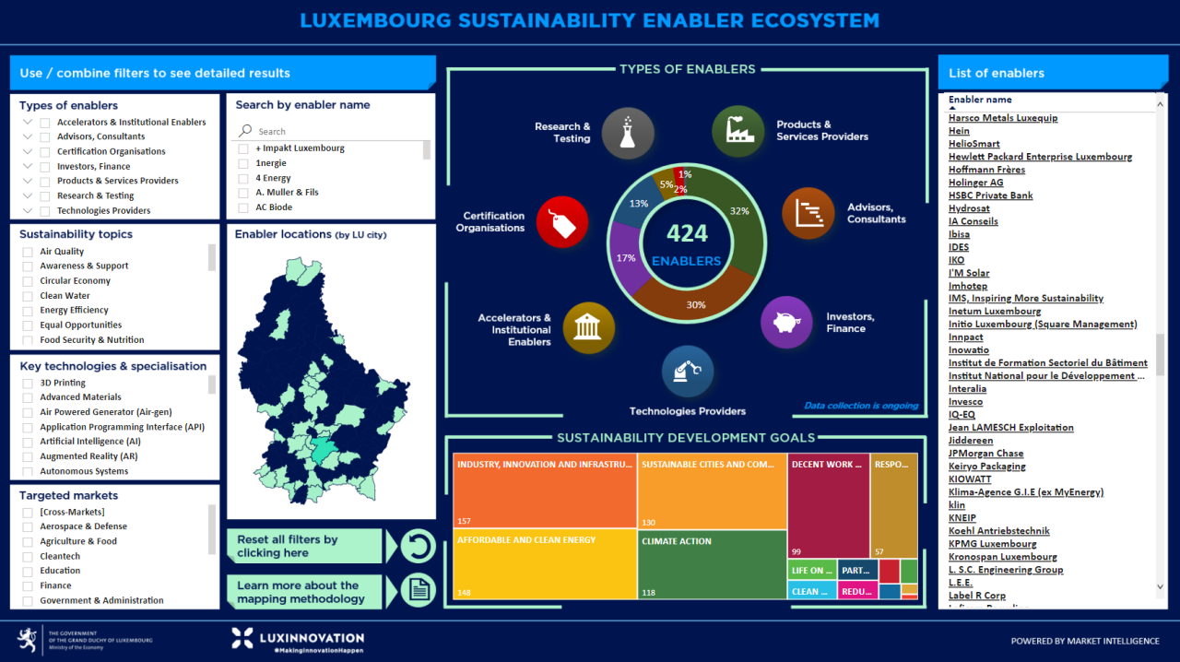This screenshot has width=1180, height=662.
Task: Click the circular reset arrow icon
Action: coord(418,546)
